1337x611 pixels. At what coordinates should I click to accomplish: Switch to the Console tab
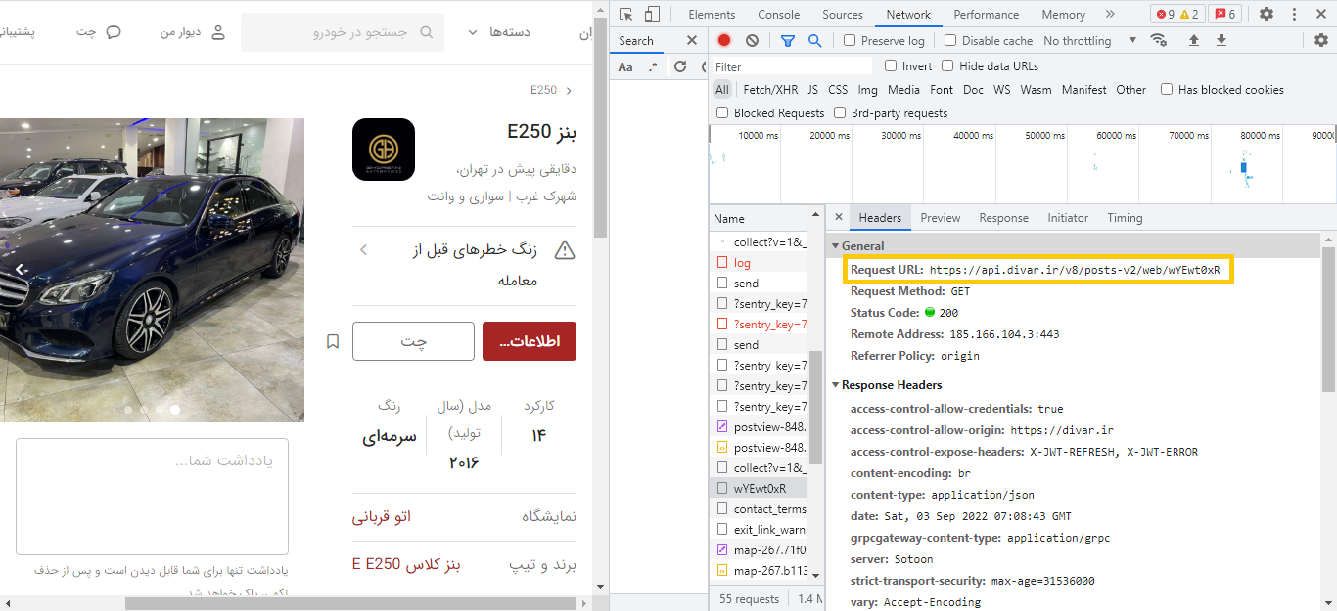[x=778, y=14]
